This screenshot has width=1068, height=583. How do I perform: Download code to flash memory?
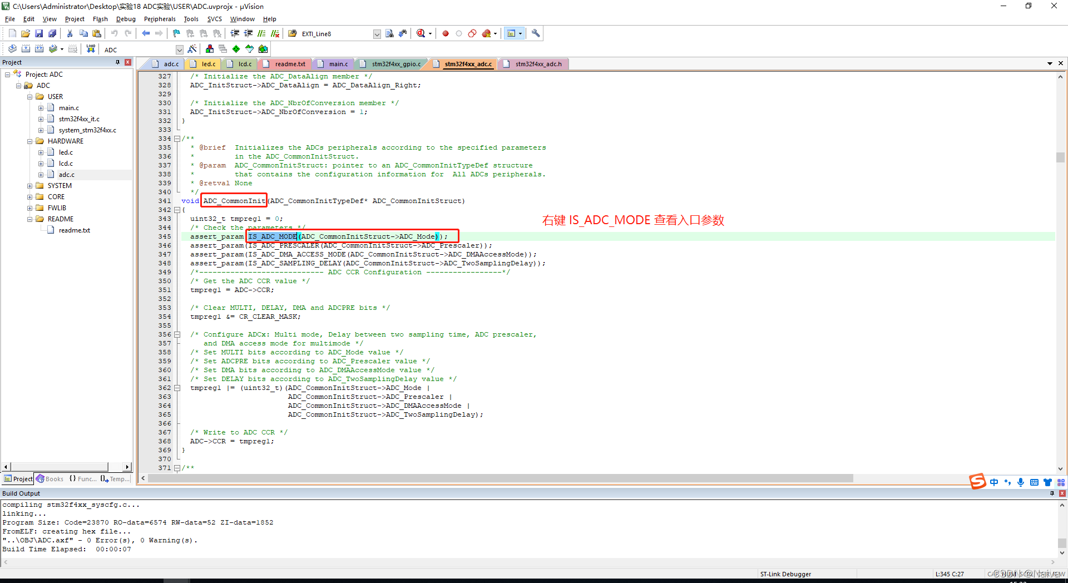90,48
